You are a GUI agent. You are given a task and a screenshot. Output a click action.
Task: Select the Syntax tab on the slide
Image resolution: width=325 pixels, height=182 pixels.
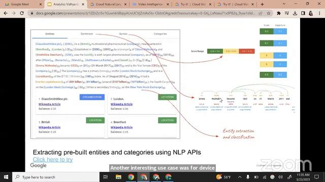click(x=123, y=34)
